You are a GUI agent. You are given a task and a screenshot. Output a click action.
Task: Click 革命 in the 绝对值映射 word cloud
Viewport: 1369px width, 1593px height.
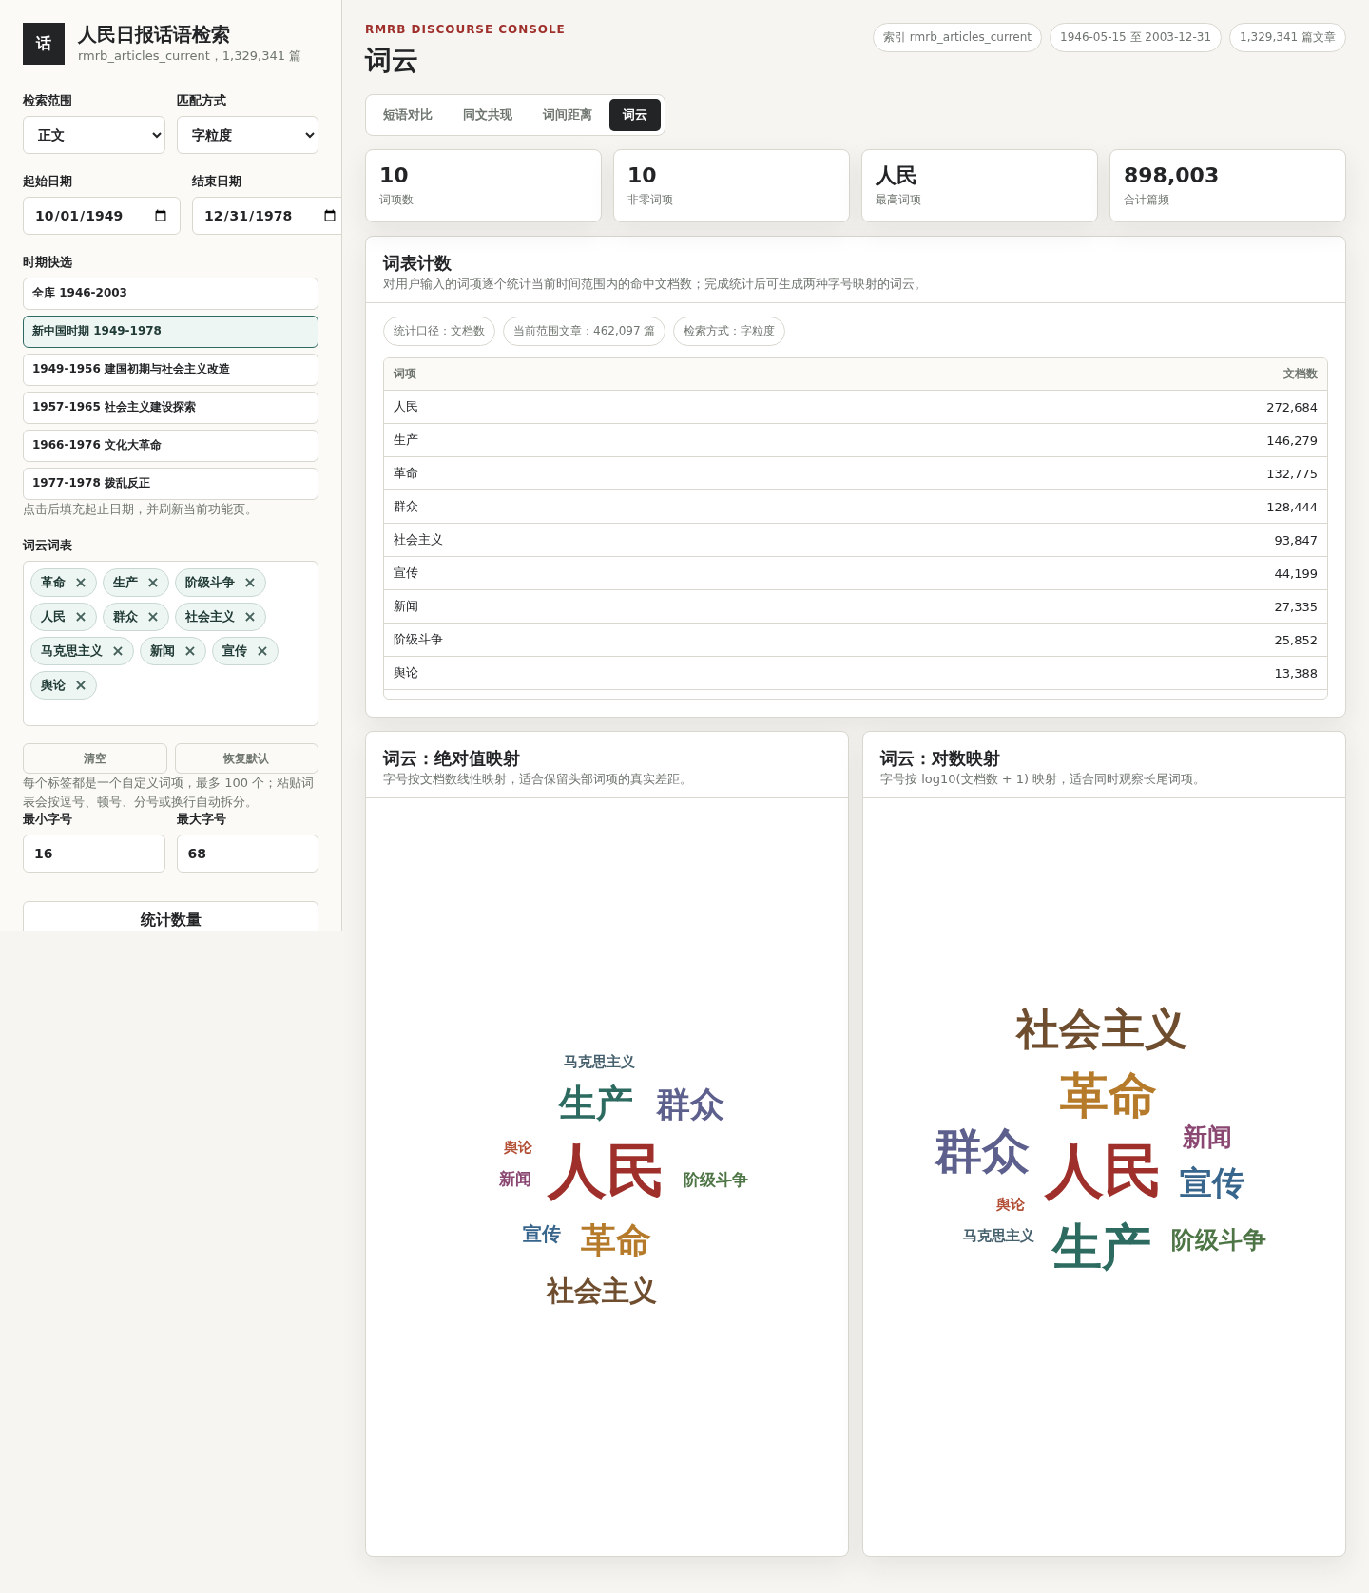click(616, 1241)
